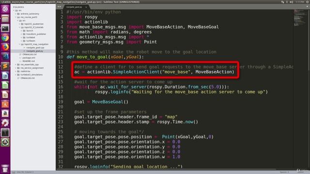Click the code minimap preview
310x174 pixels.
coord(300,18)
